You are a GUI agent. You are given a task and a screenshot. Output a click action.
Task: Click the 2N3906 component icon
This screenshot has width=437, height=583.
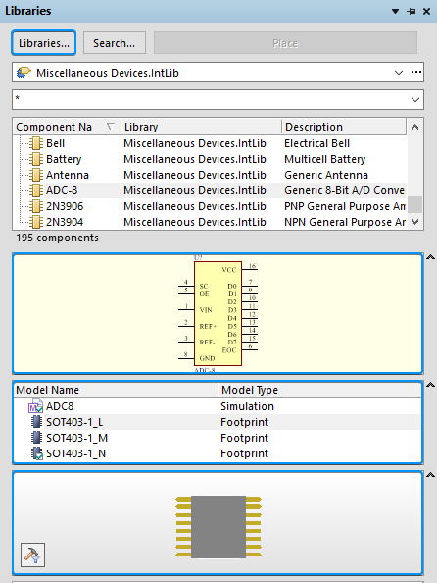(36, 206)
